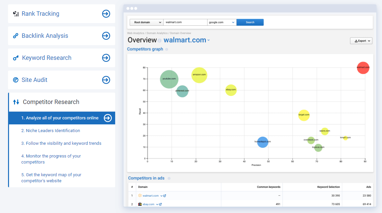Select Follow the visibility and keyword trends
The height and width of the screenshot is (213, 382).
point(61,143)
